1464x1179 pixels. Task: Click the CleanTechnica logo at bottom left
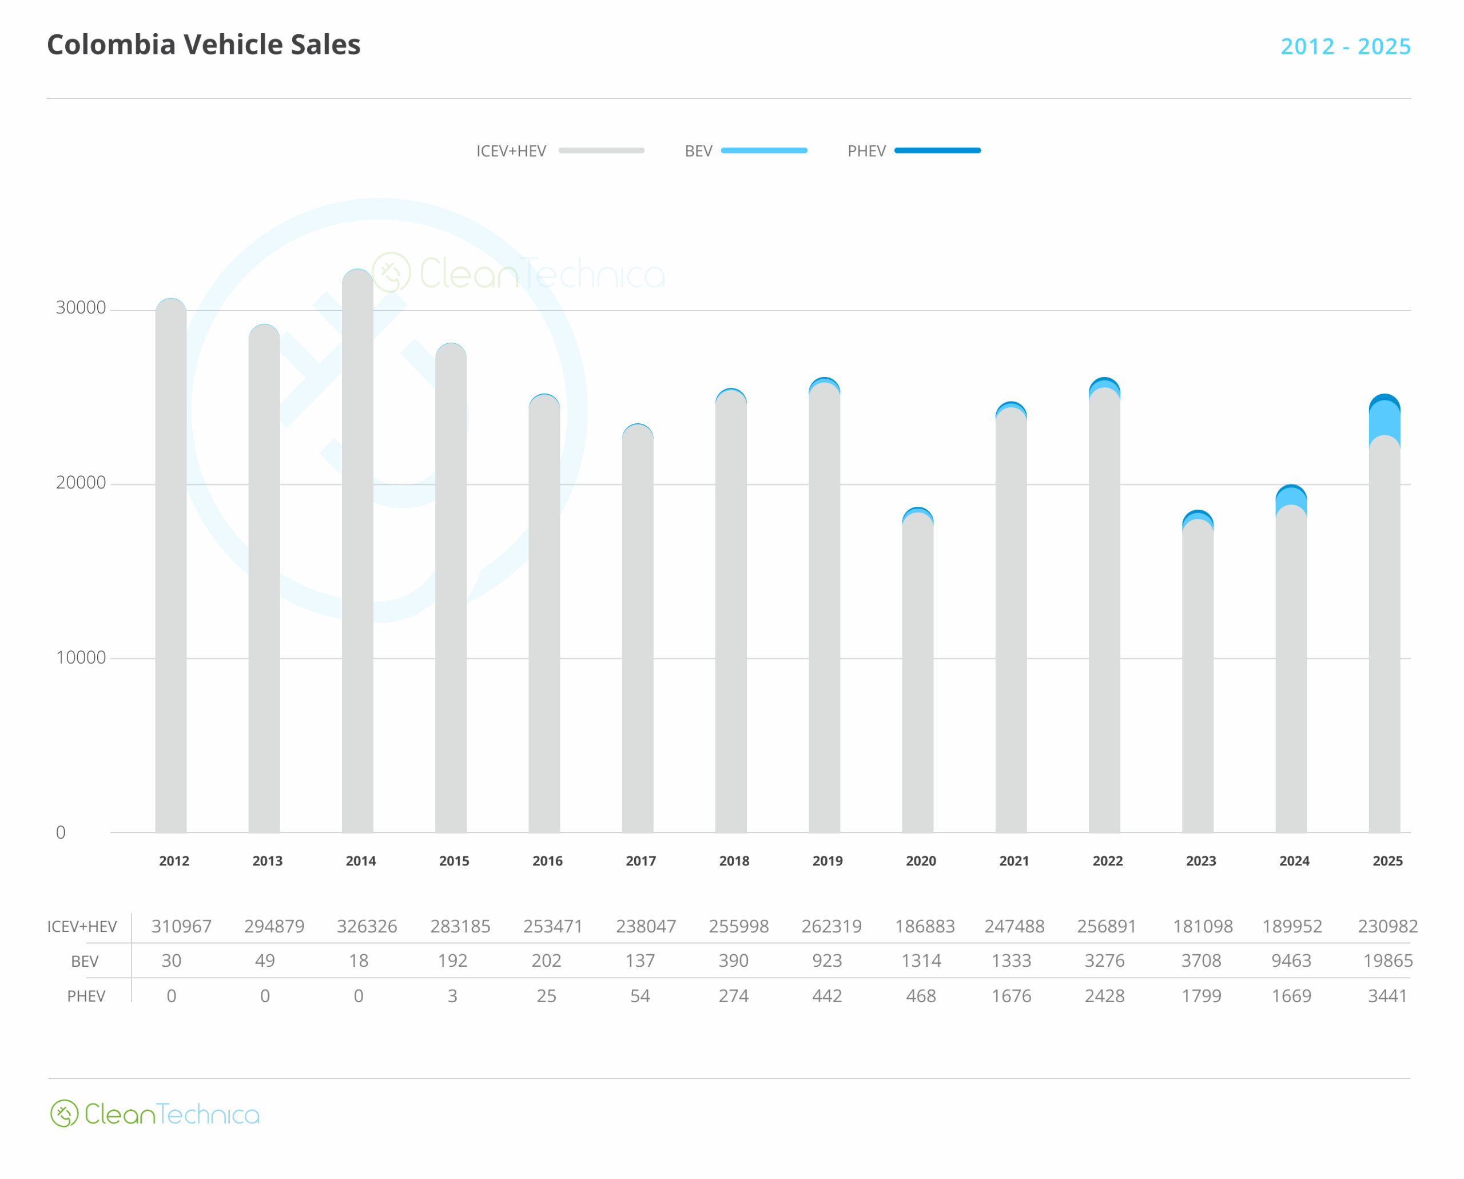tap(155, 1114)
